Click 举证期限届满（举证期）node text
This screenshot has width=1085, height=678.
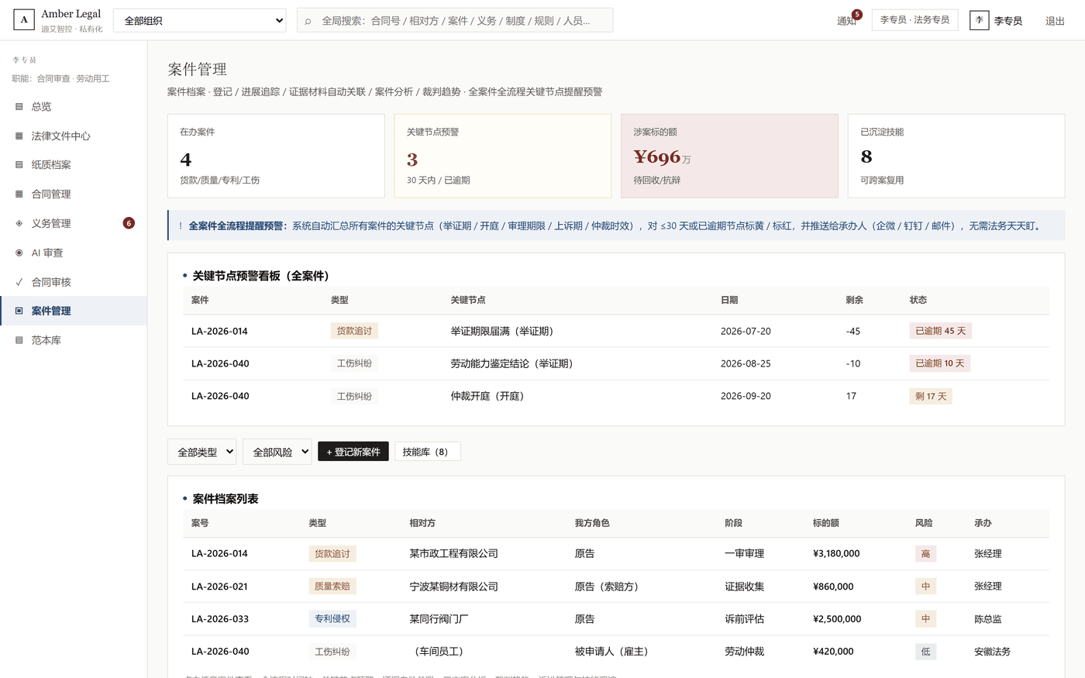505,331
